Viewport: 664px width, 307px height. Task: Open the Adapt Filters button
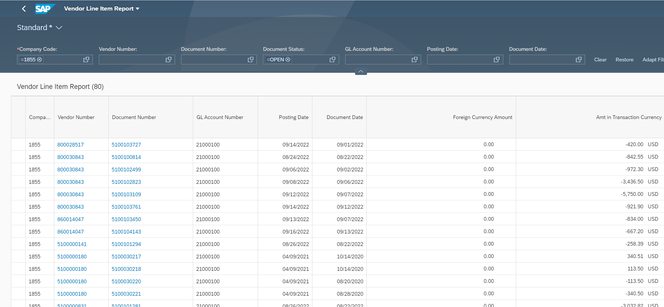pyautogui.click(x=653, y=60)
